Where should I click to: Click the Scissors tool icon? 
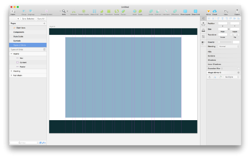click(73, 11)
